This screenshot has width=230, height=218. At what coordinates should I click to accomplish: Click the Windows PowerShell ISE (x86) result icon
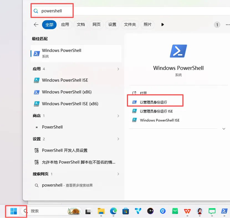pos(37,104)
